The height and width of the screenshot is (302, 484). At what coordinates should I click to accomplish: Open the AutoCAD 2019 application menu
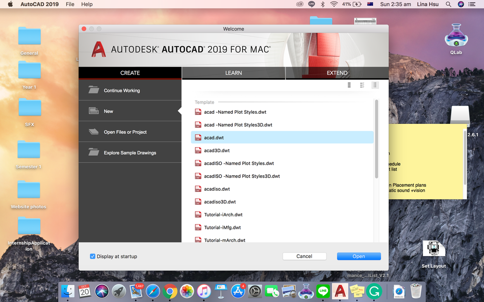click(39, 4)
